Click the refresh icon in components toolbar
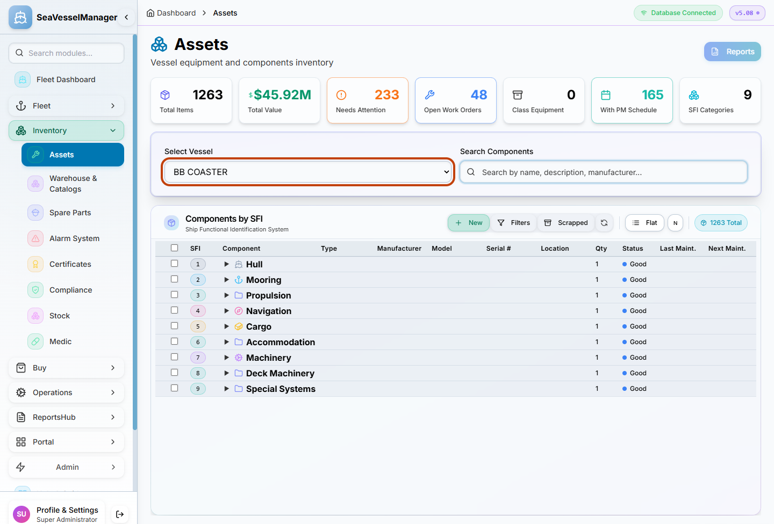 (x=604, y=223)
